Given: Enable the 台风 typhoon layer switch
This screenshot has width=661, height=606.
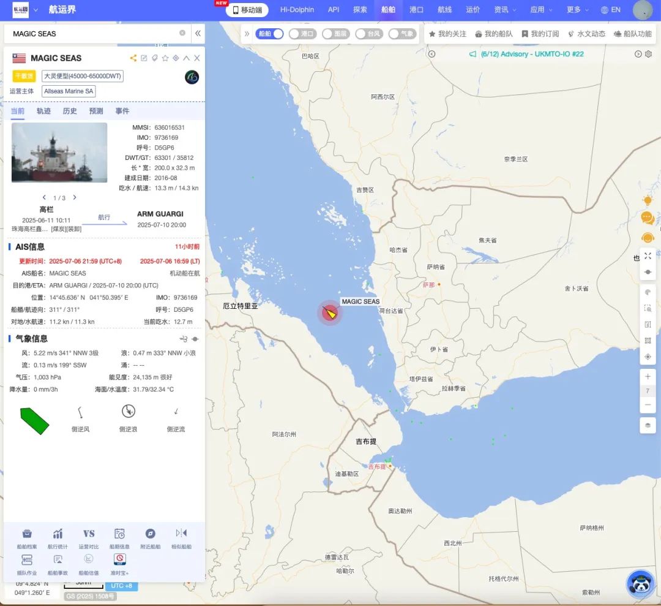Looking at the screenshot, I should [x=369, y=34].
